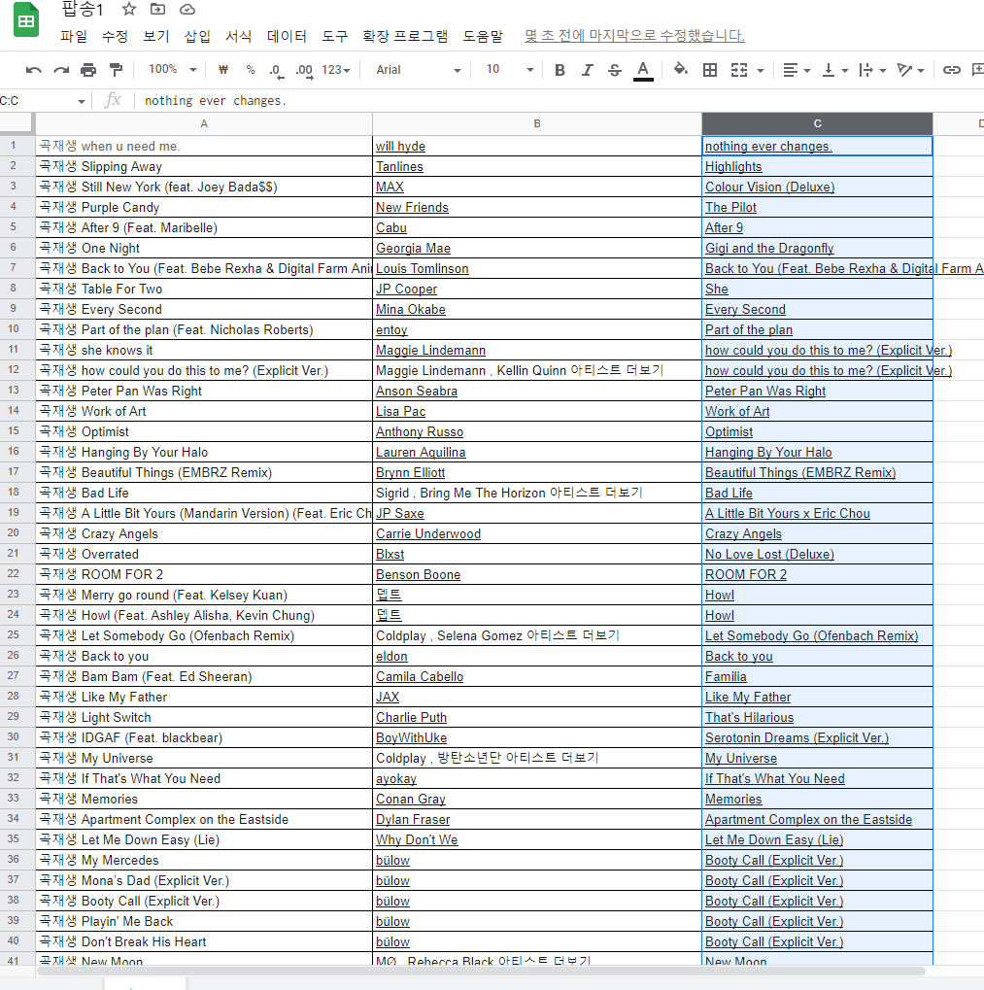This screenshot has height=990, width=984.
Task: Open the 수정 menu
Action: (115, 36)
